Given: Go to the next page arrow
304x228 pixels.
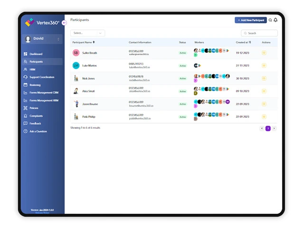Looking at the screenshot, I should 274,128.
